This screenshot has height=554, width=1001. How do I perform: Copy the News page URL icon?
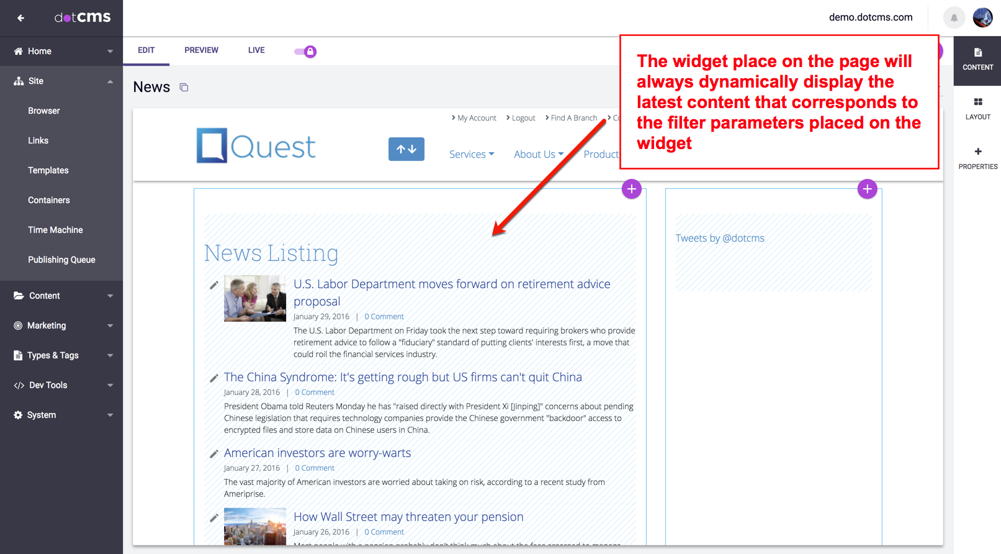(184, 88)
